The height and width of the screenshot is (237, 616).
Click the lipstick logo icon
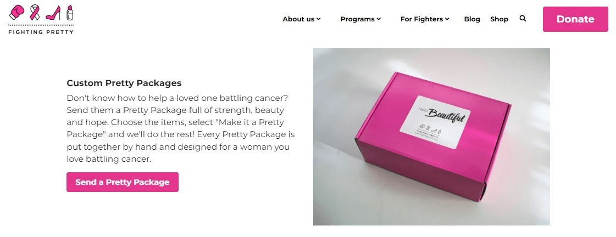(x=69, y=12)
